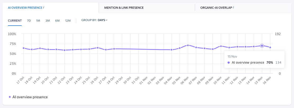Click the 17 Oct data point
Image resolution: width=294 pixels, height=108 pixels.
pos(24,48)
